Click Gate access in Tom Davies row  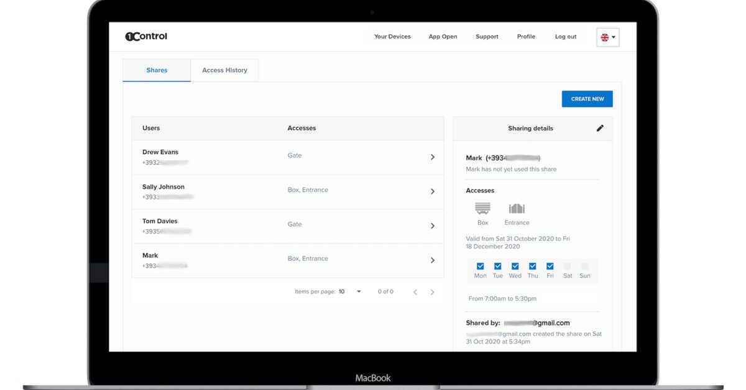(x=295, y=224)
